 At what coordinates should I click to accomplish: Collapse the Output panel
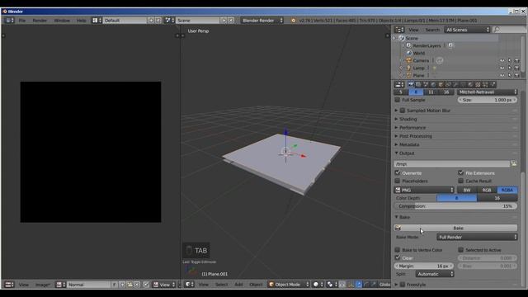(407, 153)
